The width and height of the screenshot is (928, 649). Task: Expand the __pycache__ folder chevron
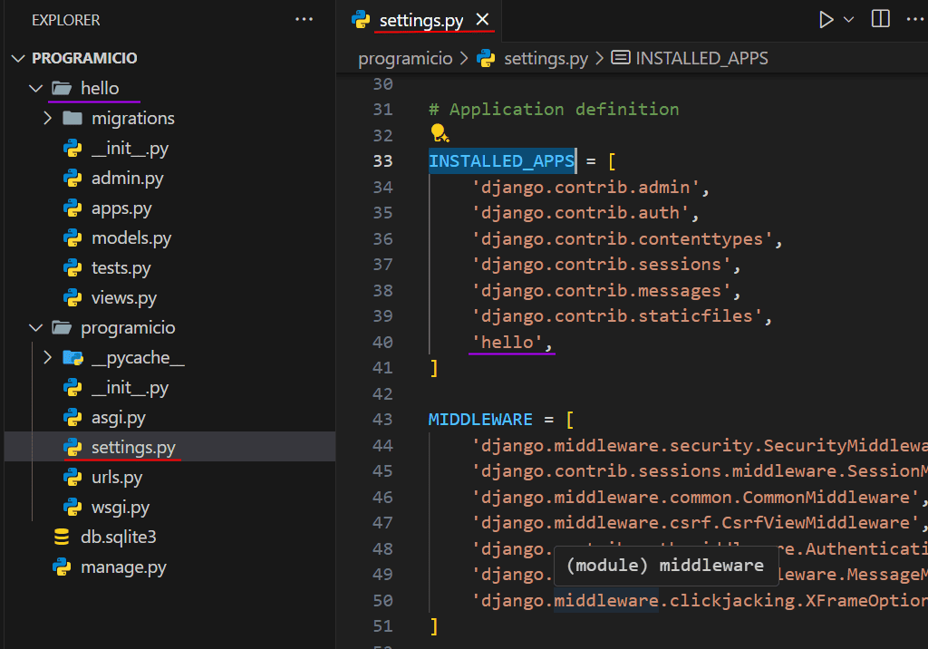pyautogui.click(x=48, y=357)
